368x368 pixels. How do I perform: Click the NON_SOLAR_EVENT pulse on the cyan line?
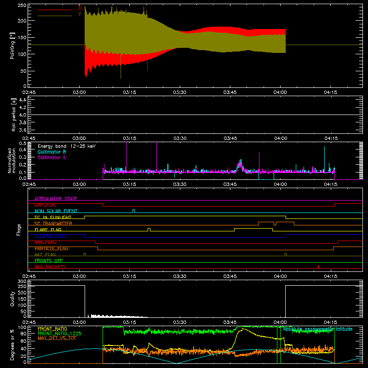(x=133, y=211)
